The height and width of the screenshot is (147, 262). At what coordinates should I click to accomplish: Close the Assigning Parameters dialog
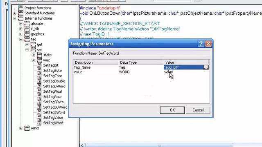click(x=208, y=44)
